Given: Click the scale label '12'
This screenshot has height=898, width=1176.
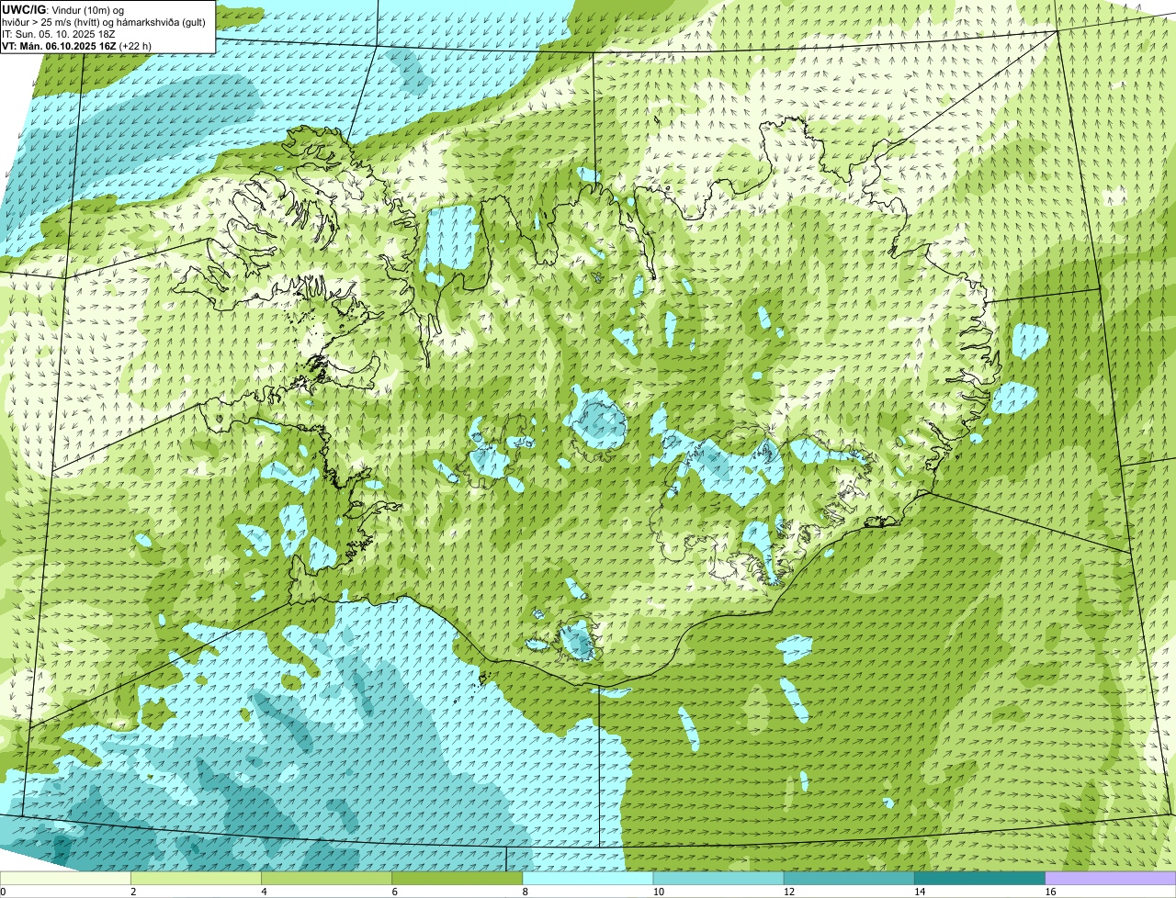Looking at the screenshot, I should pyautogui.click(x=788, y=892).
